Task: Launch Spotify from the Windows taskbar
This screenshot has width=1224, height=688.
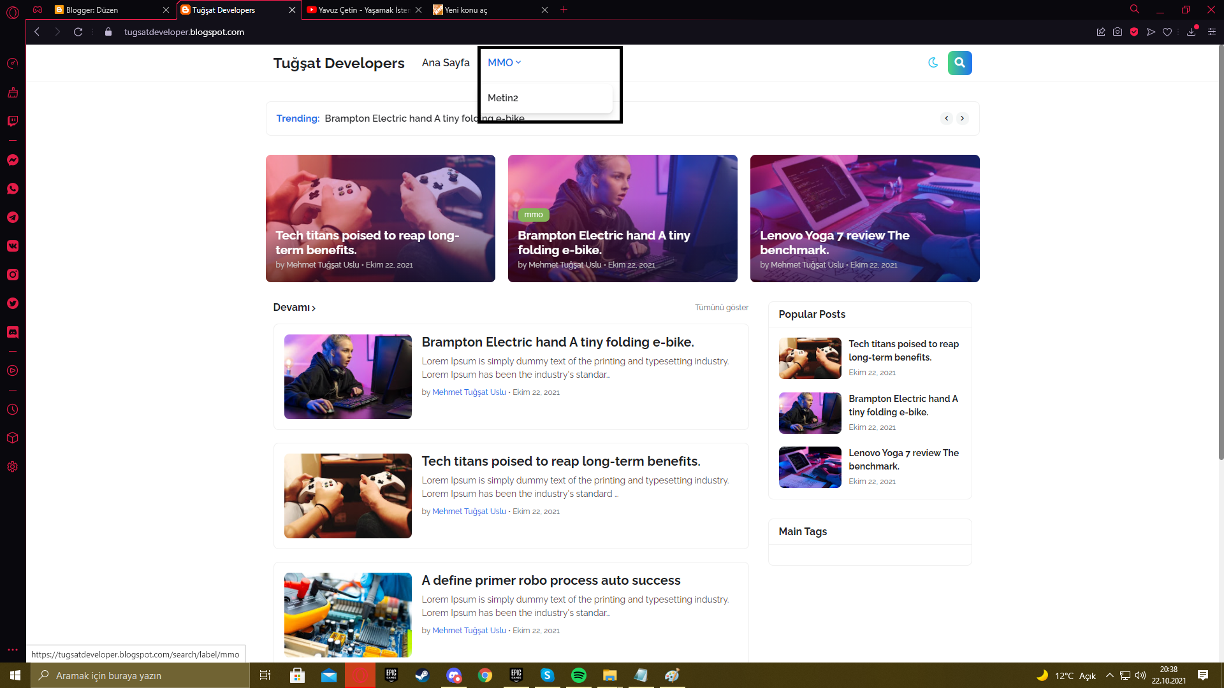Action: [579, 675]
